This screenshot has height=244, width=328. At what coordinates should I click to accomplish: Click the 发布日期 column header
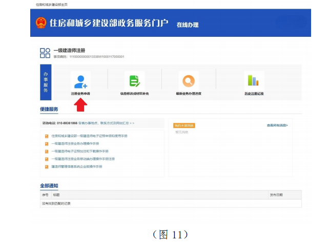point(276,195)
